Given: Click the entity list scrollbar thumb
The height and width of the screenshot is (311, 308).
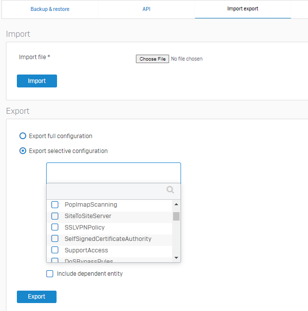Looking at the screenshot, I should tap(176, 216).
